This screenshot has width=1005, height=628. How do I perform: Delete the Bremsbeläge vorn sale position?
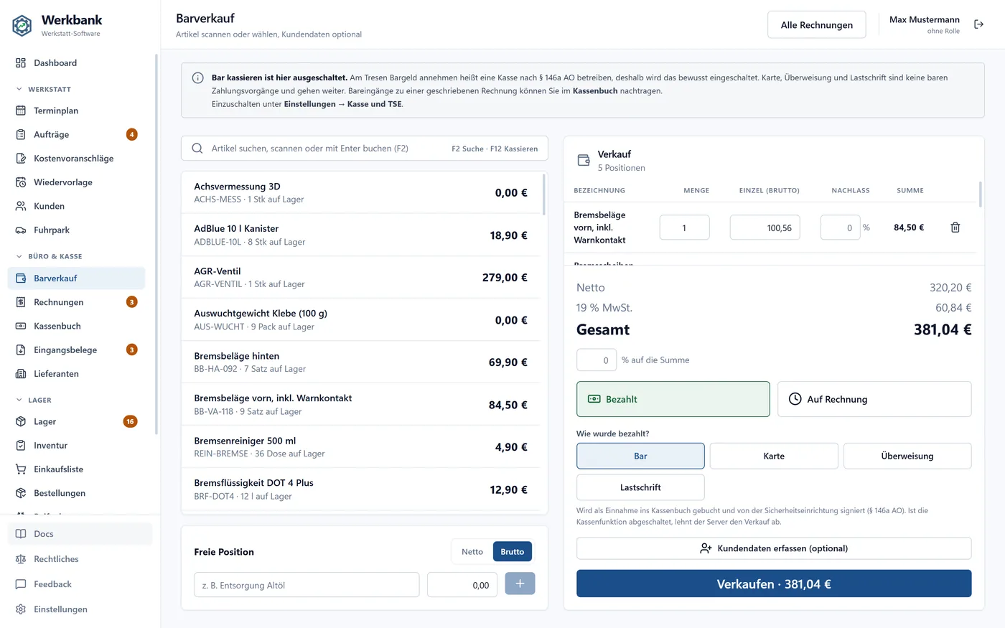pyautogui.click(x=955, y=228)
